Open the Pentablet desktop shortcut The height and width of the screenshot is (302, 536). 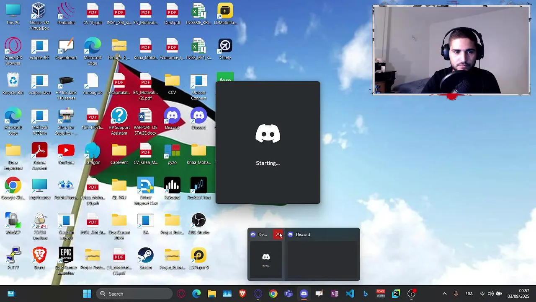click(66, 14)
